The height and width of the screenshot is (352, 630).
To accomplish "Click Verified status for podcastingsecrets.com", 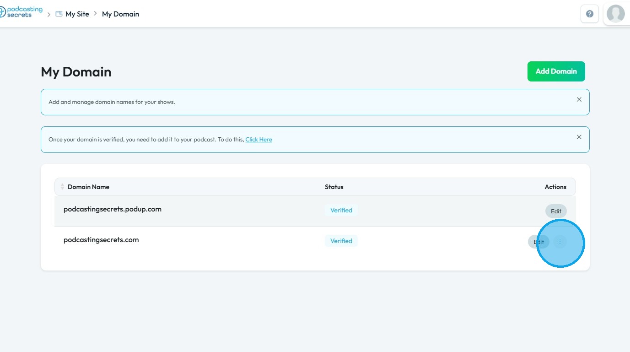I will coord(341,241).
